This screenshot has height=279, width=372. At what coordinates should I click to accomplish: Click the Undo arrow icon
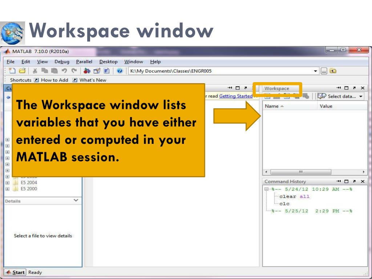[64, 71]
